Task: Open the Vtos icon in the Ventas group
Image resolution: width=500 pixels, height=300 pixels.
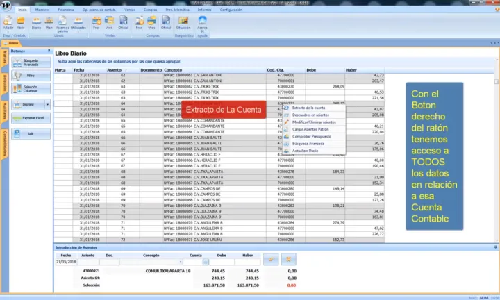Action: pyautogui.click(x=109, y=23)
